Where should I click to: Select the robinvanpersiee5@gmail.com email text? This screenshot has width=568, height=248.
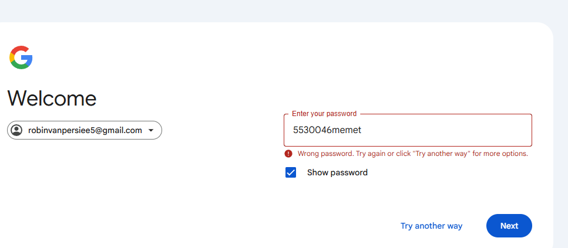pyautogui.click(x=85, y=131)
